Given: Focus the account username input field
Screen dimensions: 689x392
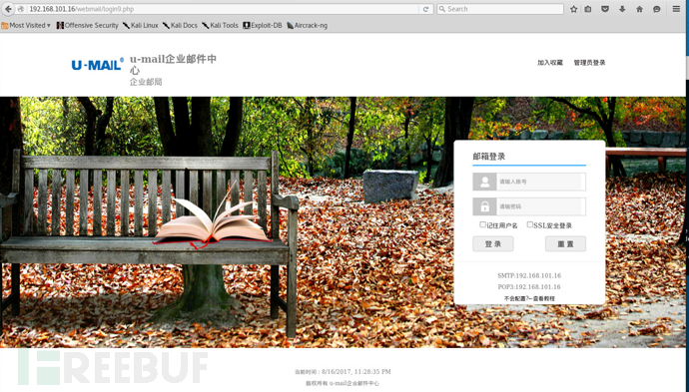Looking at the screenshot, I should click(x=529, y=182).
